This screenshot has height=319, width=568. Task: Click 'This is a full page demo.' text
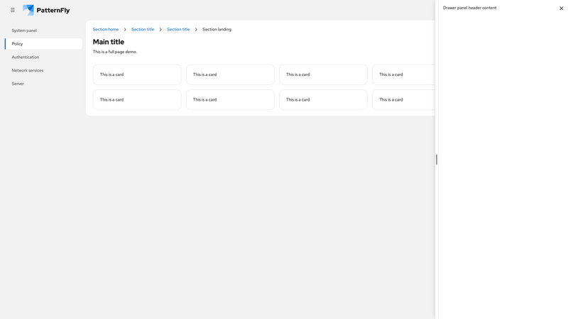click(x=115, y=52)
